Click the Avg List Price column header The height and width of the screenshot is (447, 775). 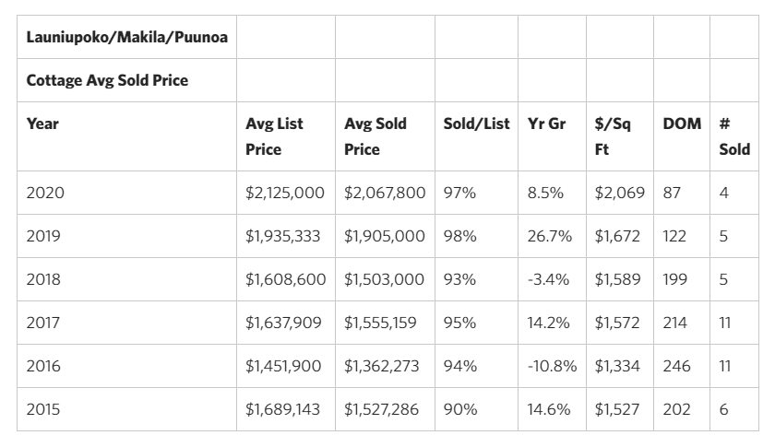pyautogui.click(x=274, y=135)
